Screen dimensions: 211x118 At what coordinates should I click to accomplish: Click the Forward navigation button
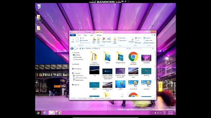click(75, 49)
